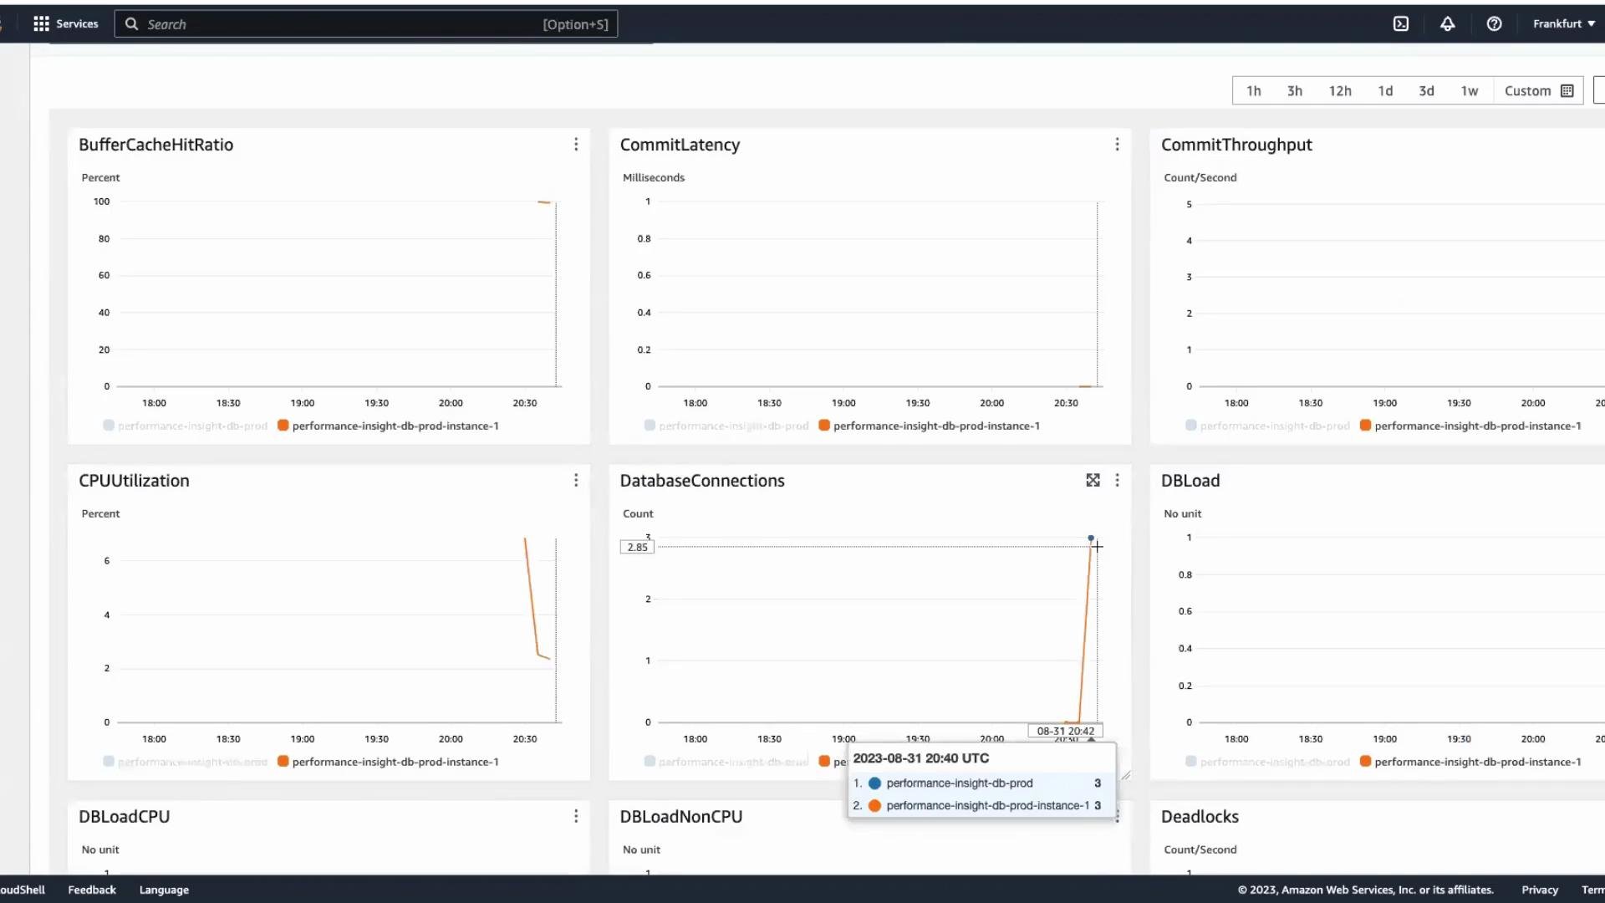
Task: Open the notifications bell
Action: (x=1447, y=23)
